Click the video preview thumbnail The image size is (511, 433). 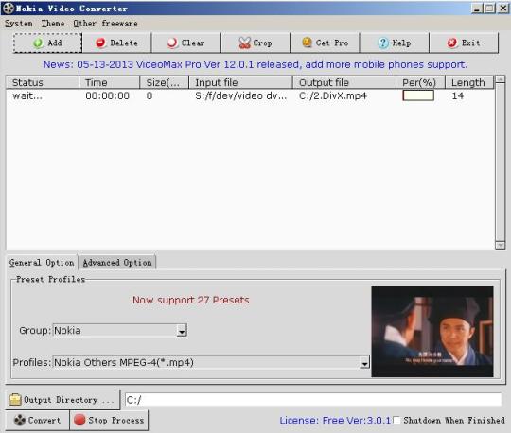(x=432, y=332)
